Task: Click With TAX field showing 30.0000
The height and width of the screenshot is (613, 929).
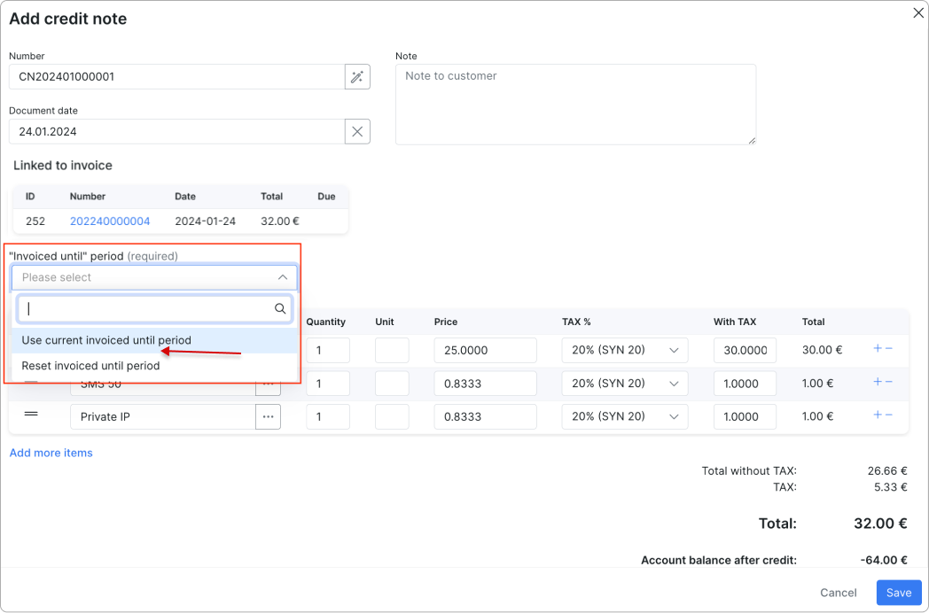Action: tap(746, 350)
